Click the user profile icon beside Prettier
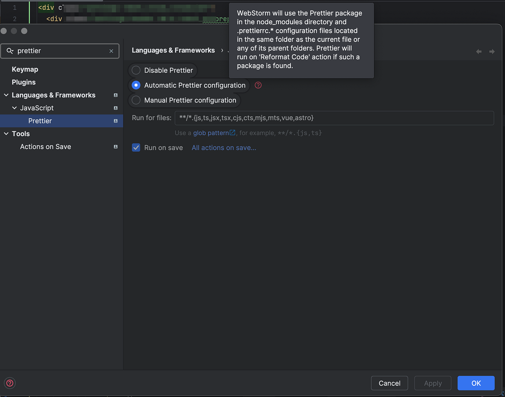The width and height of the screenshot is (505, 397). tap(115, 121)
